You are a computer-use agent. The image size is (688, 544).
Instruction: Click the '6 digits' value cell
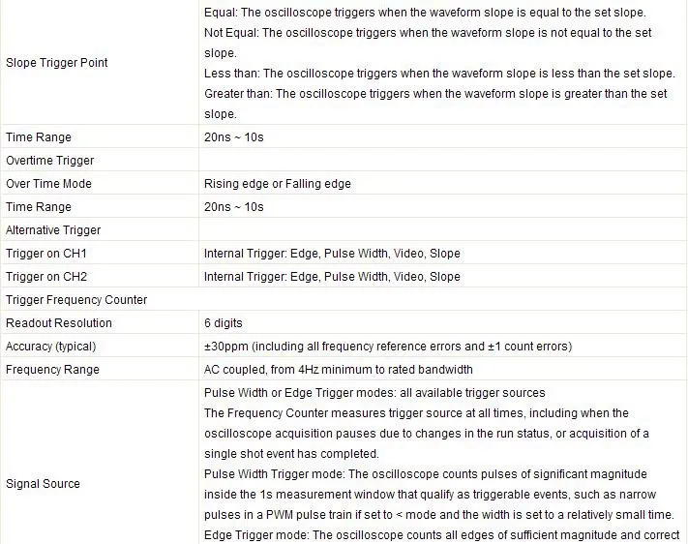pyautogui.click(x=224, y=323)
